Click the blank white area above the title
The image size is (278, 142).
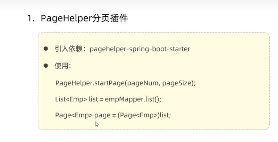[x=139, y=5]
